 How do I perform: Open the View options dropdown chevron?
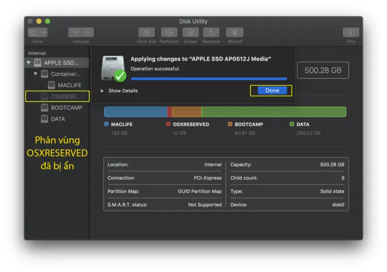44,32
